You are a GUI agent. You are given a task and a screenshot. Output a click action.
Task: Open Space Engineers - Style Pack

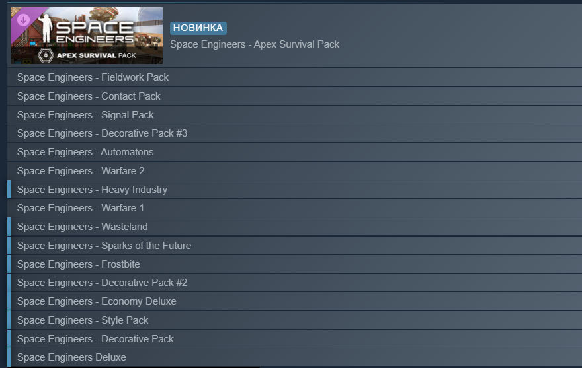click(x=295, y=320)
